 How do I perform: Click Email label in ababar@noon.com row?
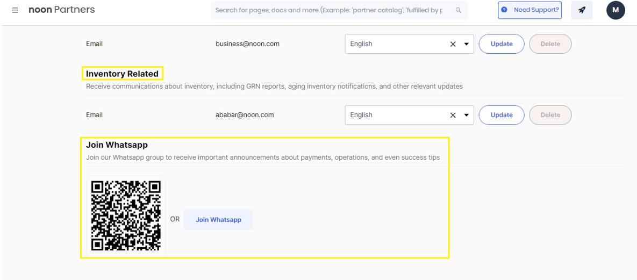coord(94,115)
